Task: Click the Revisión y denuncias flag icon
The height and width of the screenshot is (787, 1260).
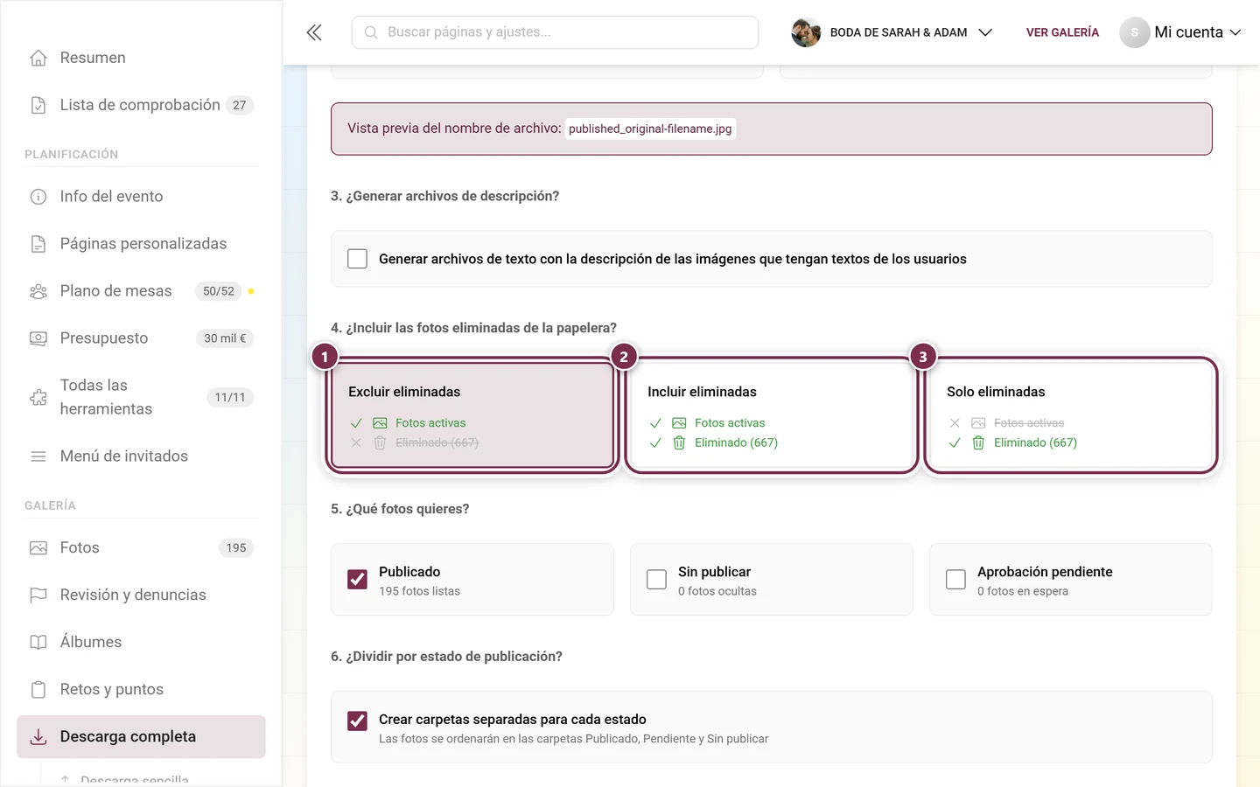Action: click(38, 595)
